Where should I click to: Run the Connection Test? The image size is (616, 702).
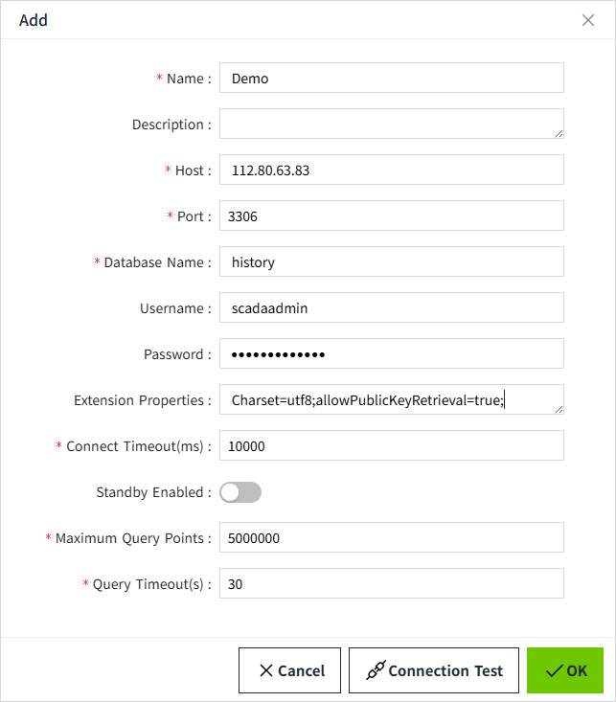click(433, 670)
